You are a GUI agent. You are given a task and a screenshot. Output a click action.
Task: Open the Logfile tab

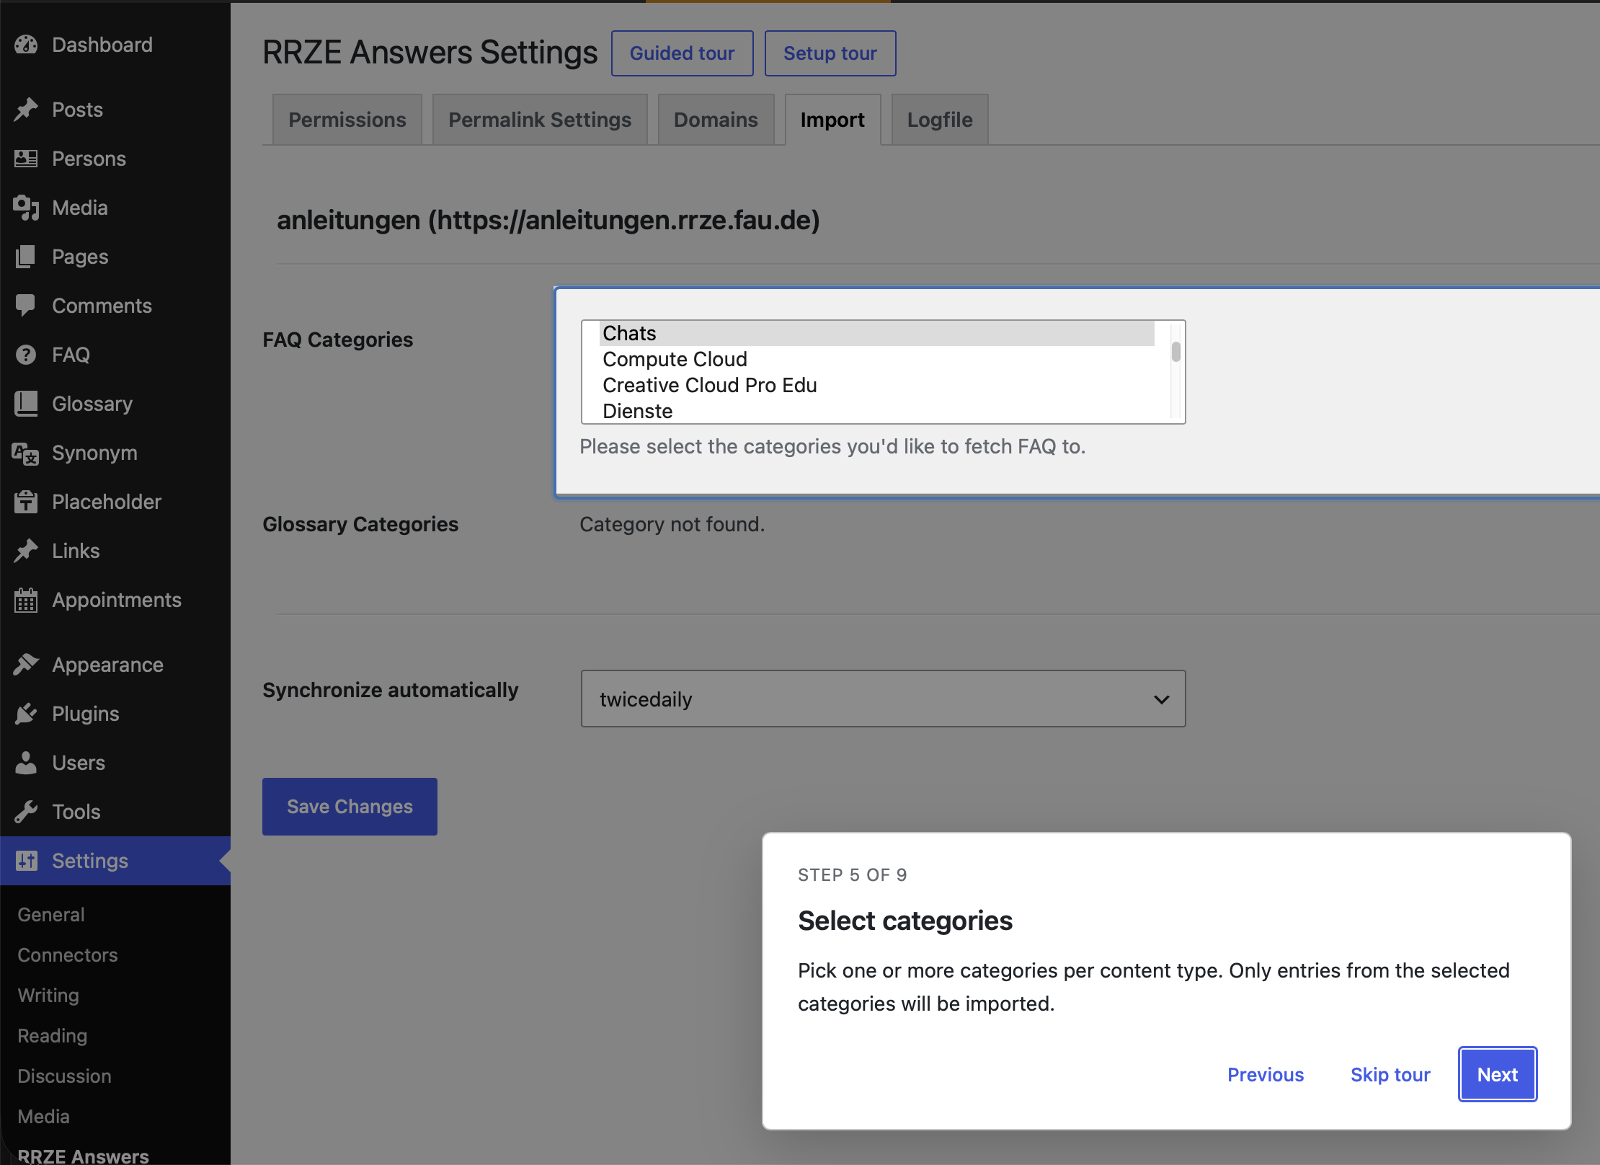tap(940, 120)
